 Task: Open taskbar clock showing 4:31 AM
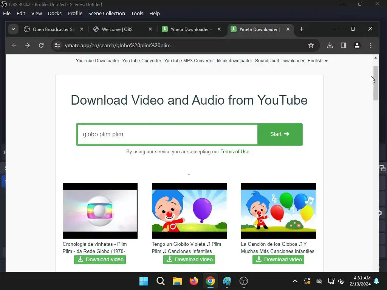click(x=360, y=281)
